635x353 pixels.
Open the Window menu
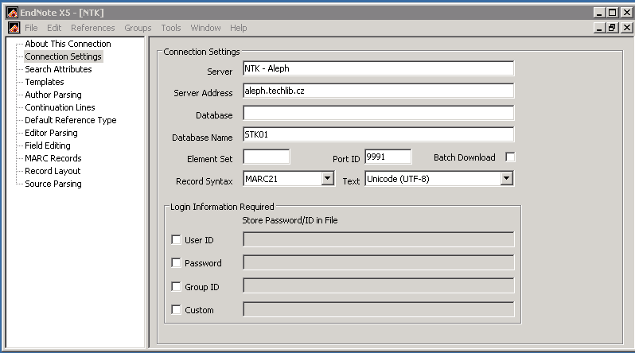point(205,28)
